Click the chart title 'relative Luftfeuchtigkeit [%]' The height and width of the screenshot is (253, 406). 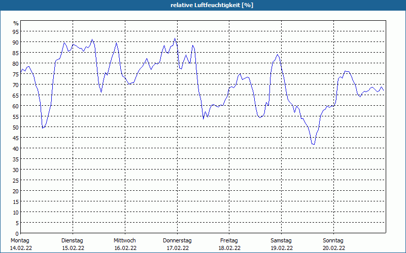point(212,5)
